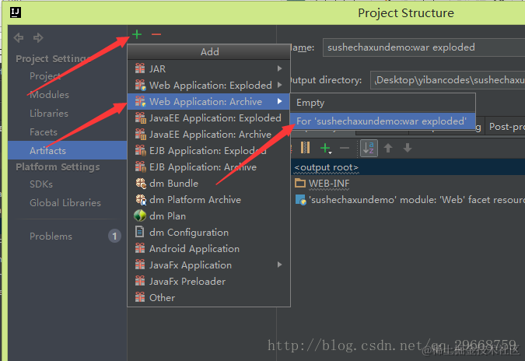Click the move down arrow icon
The image size is (525, 361).
[408, 148]
